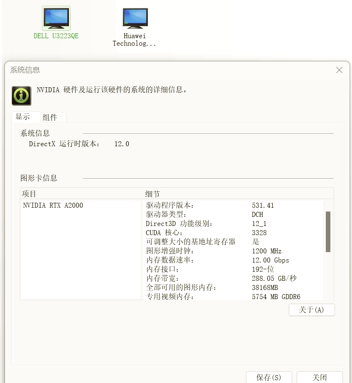Select the Huawei Technolog... monitor icon

(x=135, y=18)
